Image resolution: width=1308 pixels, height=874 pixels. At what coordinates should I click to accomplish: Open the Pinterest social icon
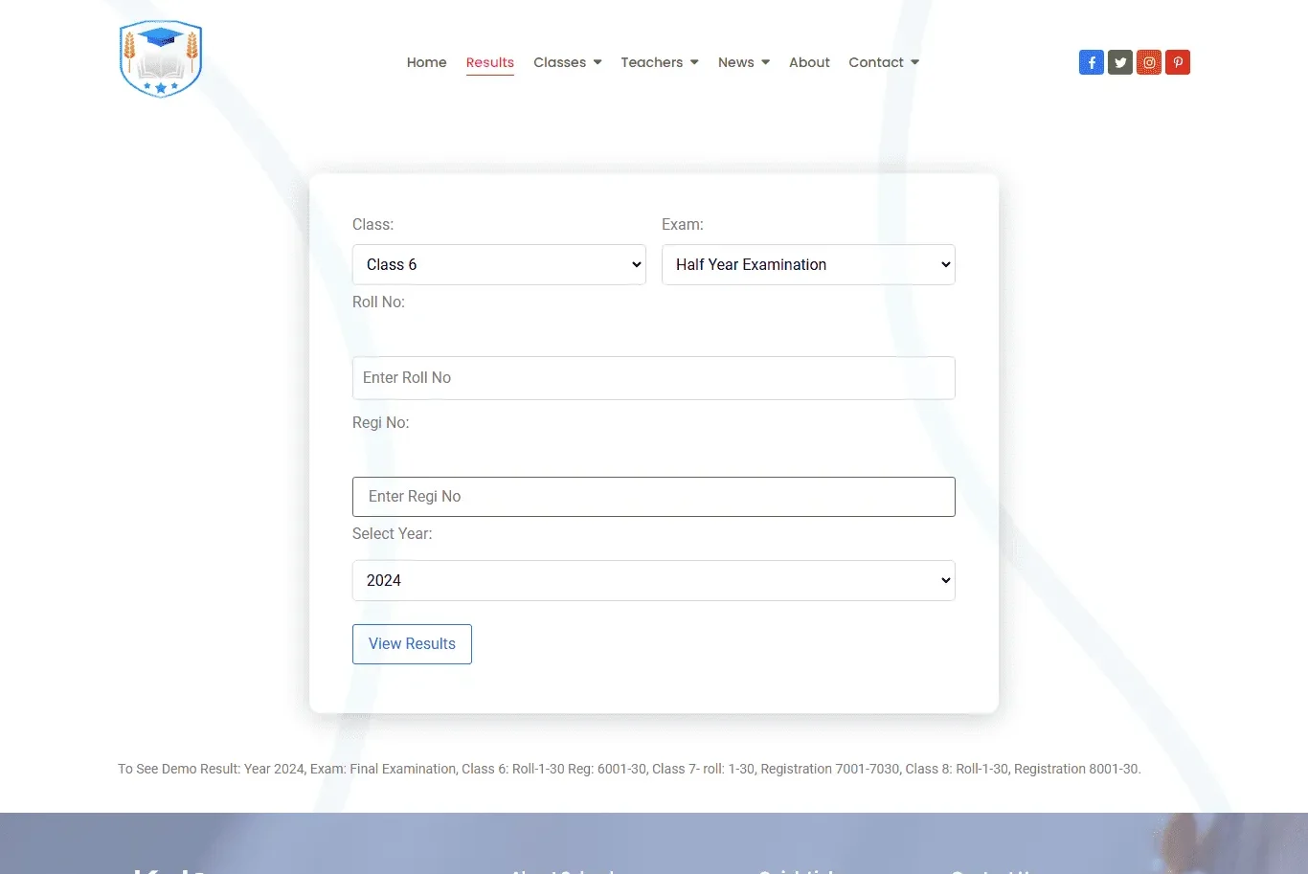coord(1178,62)
